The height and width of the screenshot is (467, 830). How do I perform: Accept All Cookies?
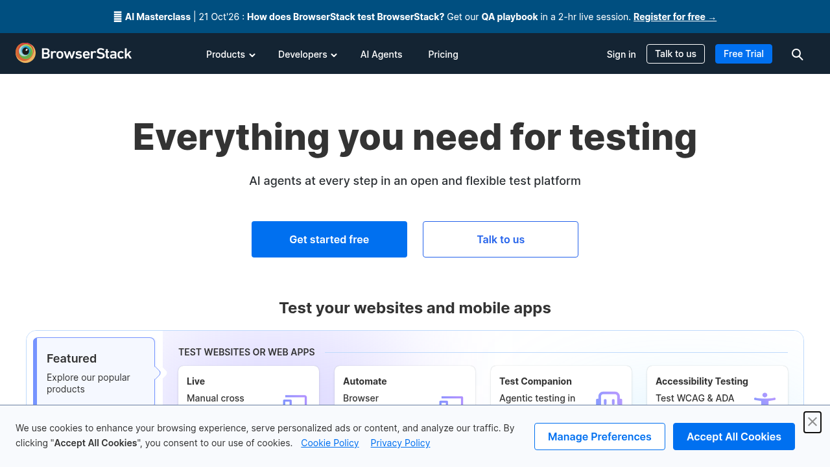tap(734, 437)
